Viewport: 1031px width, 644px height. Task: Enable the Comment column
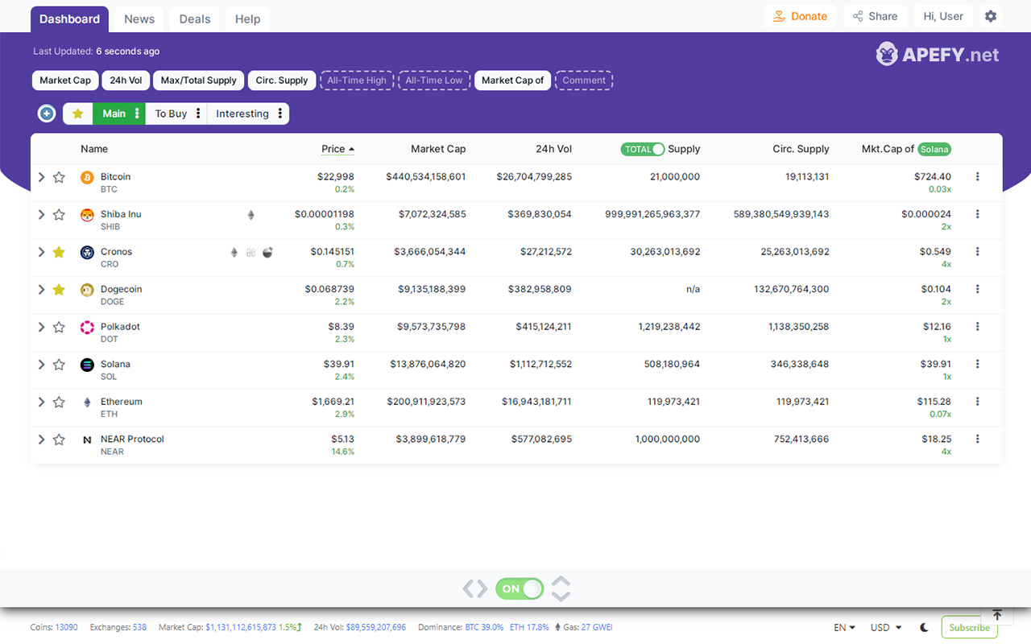(x=584, y=80)
